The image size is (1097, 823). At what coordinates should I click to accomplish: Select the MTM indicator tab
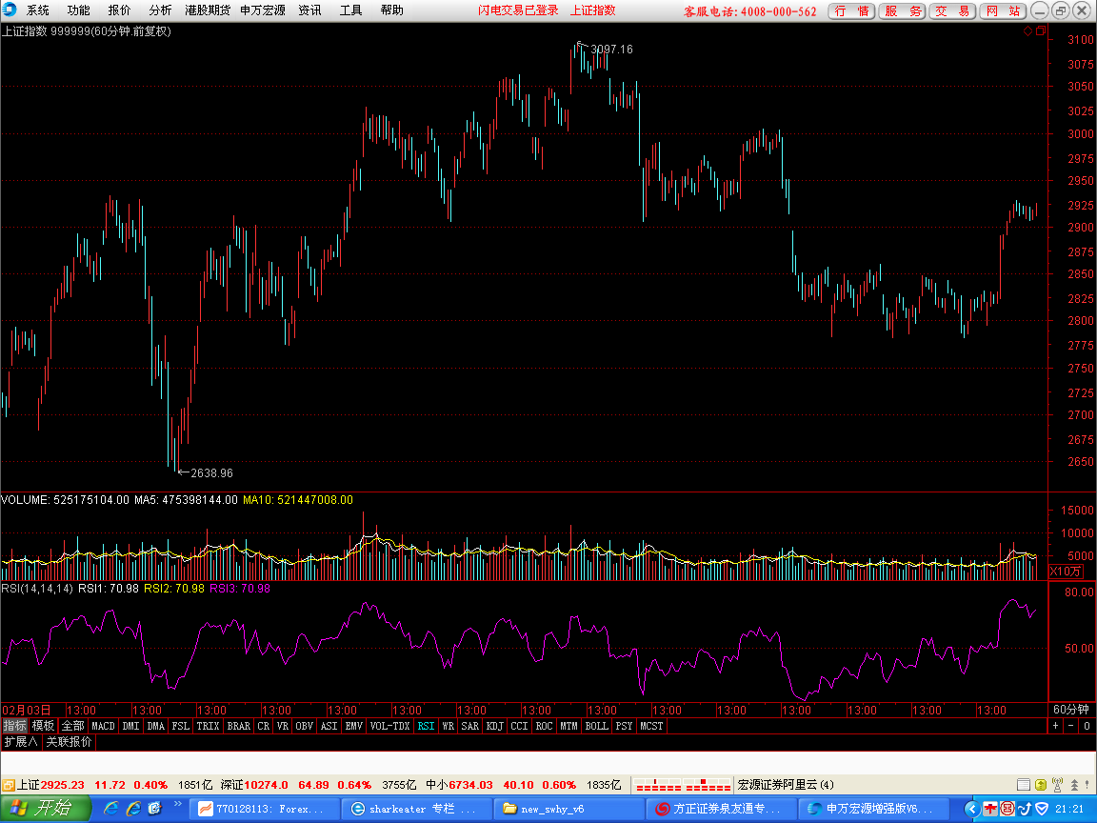point(568,726)
